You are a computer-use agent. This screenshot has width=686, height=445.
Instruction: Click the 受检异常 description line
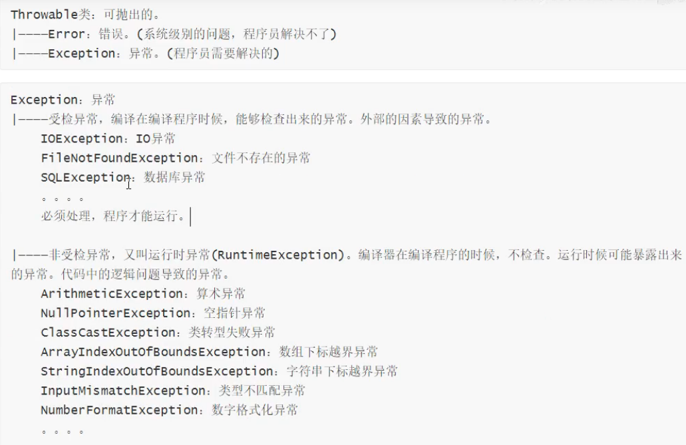click(x=252, y=119)
